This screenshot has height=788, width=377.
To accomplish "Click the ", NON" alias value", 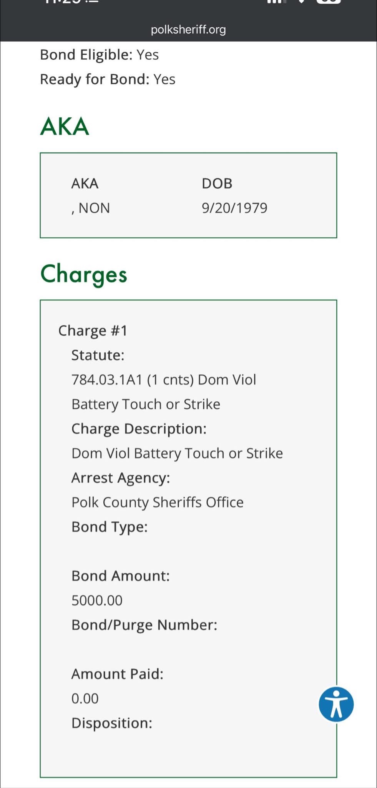I will click(x=91, y=208).
